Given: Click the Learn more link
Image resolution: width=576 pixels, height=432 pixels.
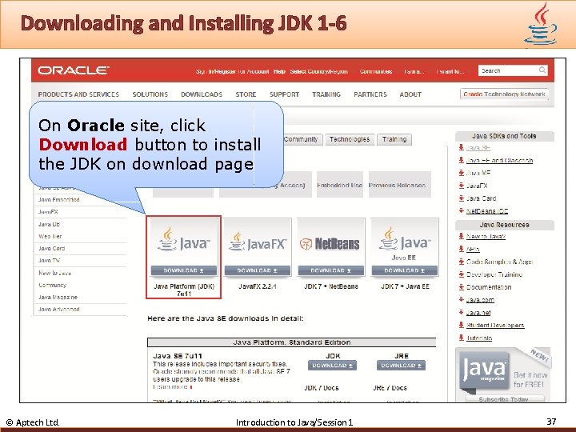Looking at the screenshot, I should pyautogui.click(x=170, y=387).
